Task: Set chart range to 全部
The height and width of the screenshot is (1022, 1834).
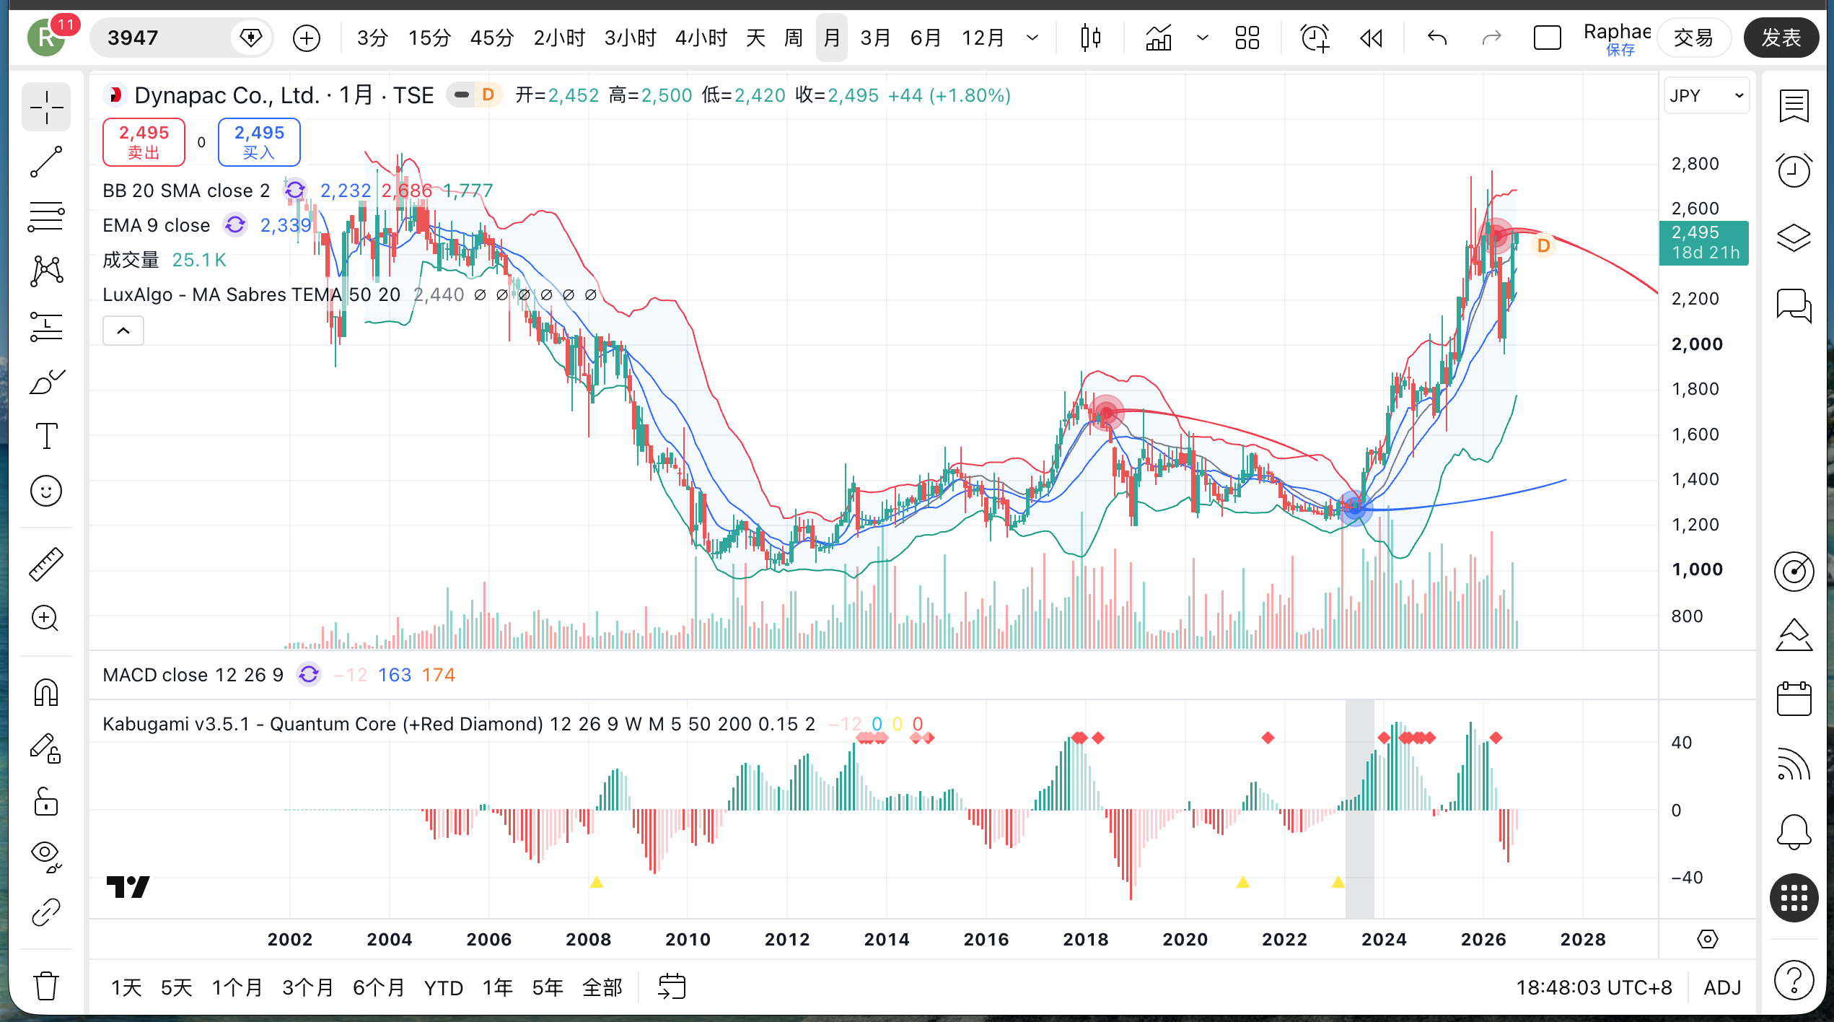Action: click(x=602, y=987)
